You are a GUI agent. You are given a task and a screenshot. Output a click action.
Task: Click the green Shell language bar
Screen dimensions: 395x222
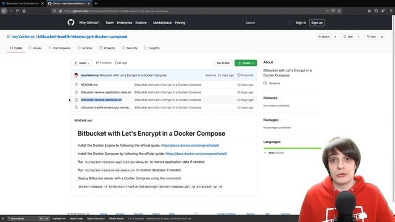click(x=292, y=149)
